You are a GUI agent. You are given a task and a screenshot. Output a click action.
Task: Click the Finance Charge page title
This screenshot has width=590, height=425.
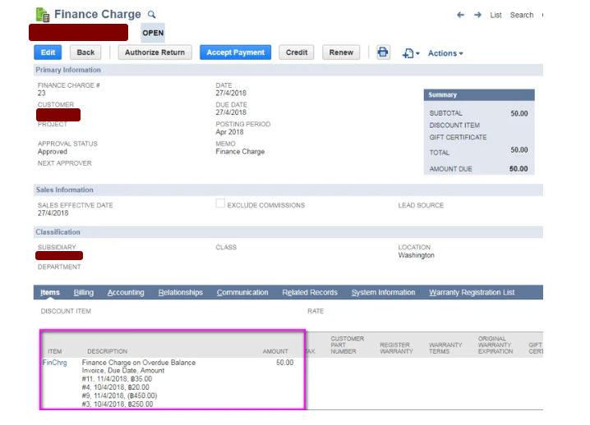98,14
